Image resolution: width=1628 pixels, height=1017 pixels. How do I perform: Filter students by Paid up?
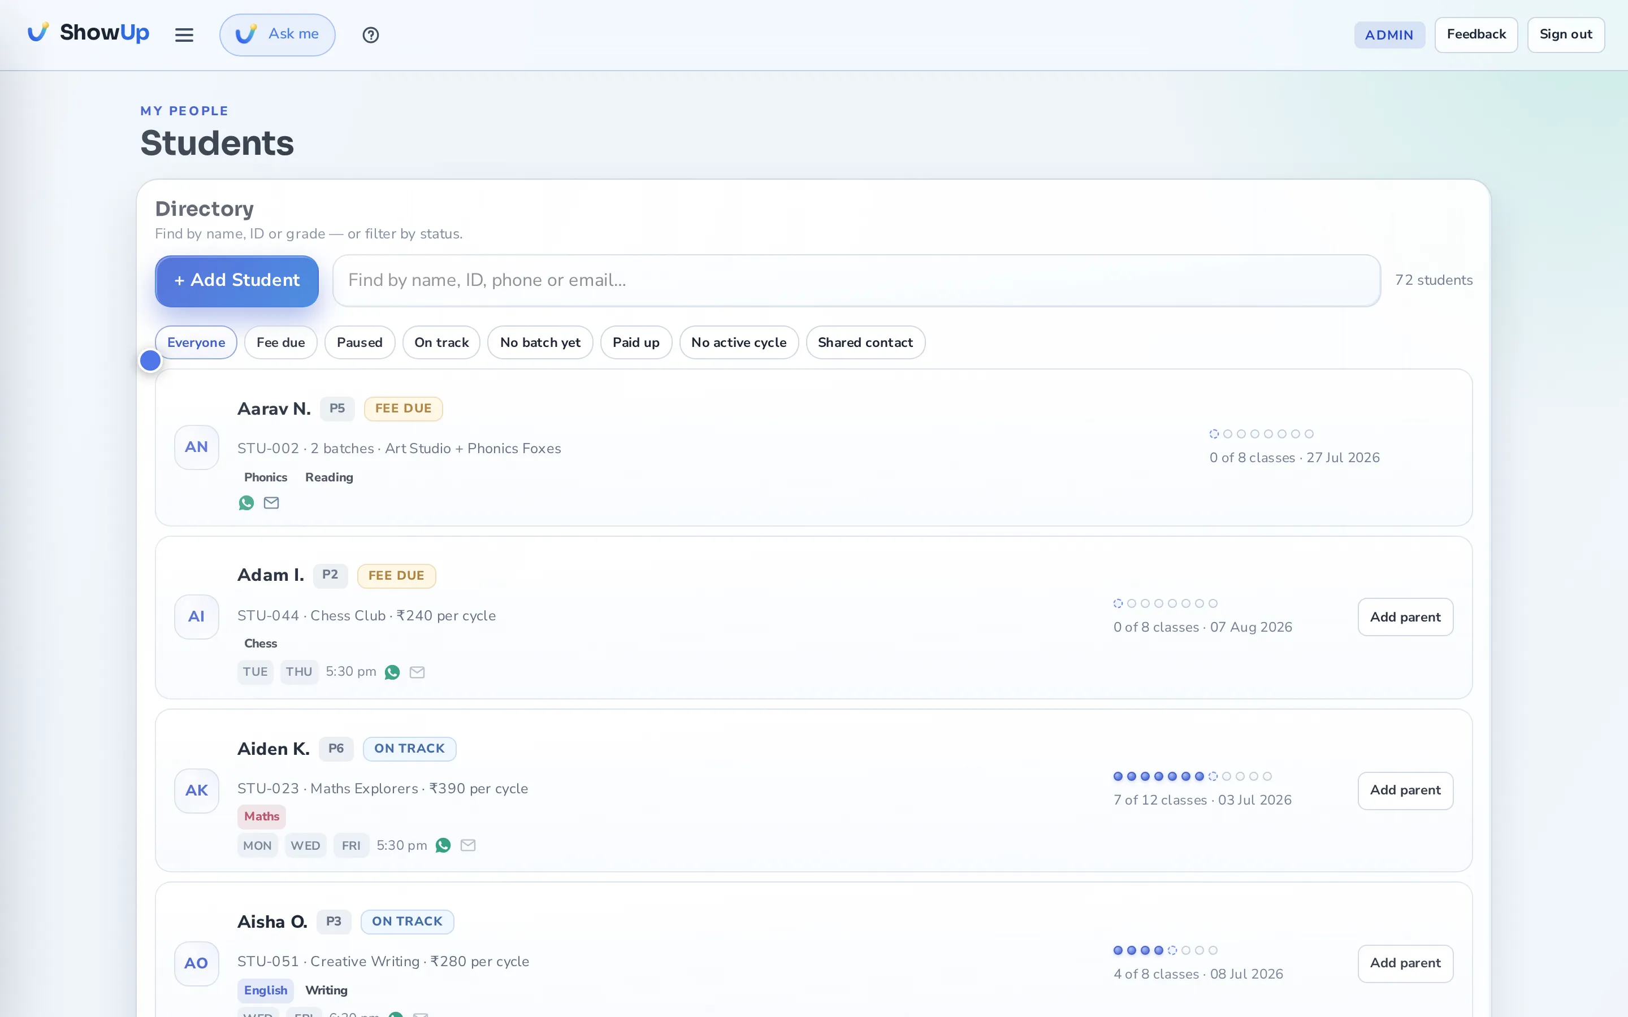(636, 342)
